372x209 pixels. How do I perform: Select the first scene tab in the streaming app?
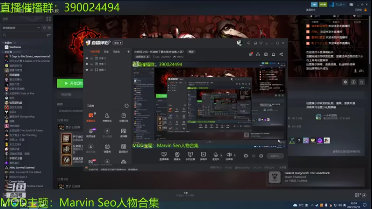pos(95,52)
